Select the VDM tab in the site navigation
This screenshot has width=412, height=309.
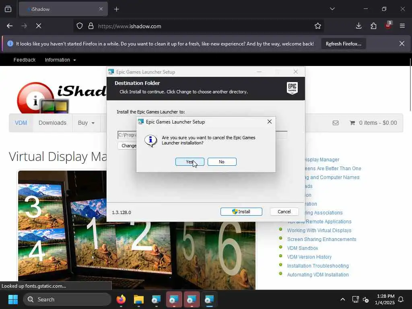coord(21,123)
